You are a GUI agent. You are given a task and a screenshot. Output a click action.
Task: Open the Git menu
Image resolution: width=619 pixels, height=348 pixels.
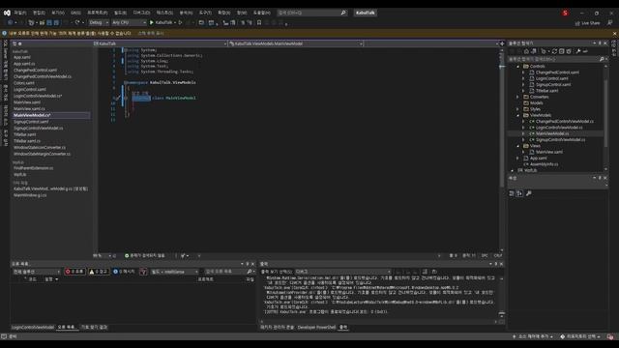click(x=75, y=13)
